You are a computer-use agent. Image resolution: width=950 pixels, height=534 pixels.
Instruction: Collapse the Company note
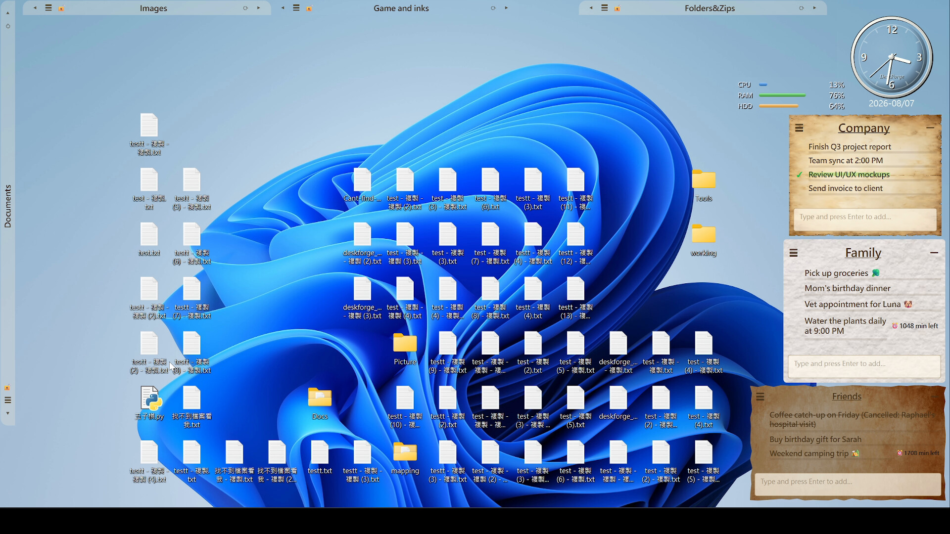tap(930, 128)
